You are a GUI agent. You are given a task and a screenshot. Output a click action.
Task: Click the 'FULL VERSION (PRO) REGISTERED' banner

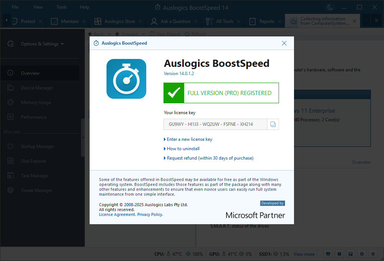(x=221, y=93)
